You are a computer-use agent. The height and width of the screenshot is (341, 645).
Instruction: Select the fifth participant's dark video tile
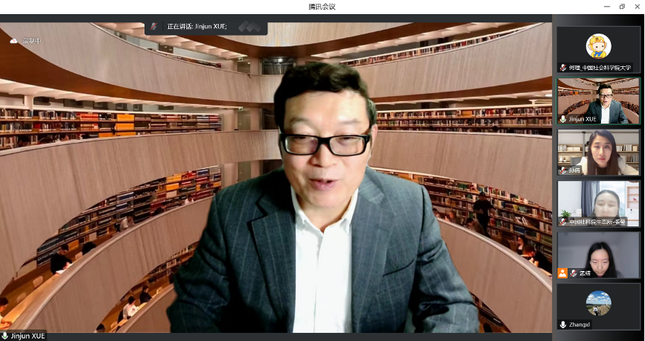[598, 254]
